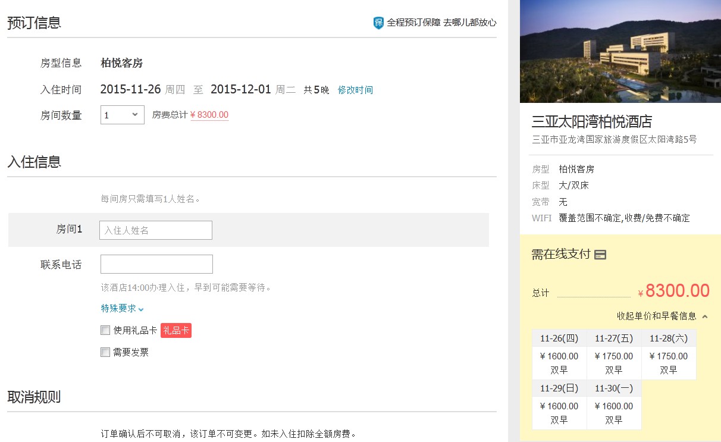721x442 pixels.
Task: Click the 全程预订保障 guarantee text link
Action: (x=441, y=23)
